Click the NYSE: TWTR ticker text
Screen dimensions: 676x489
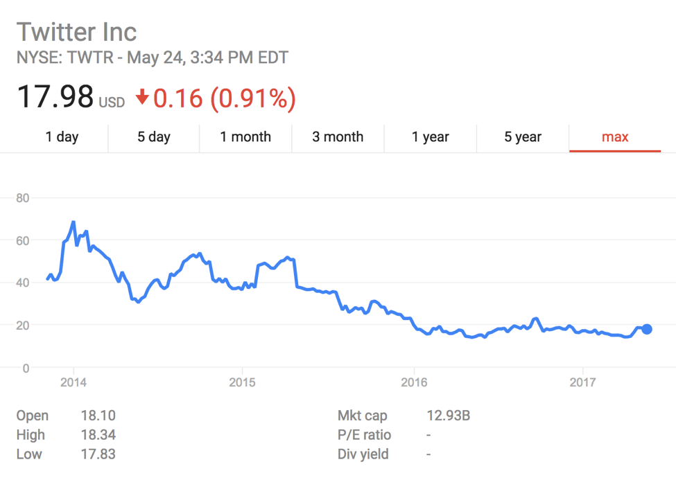[x=64, y=57]
